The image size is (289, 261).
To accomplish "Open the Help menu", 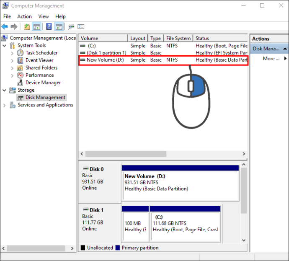I will pos(60,16).
